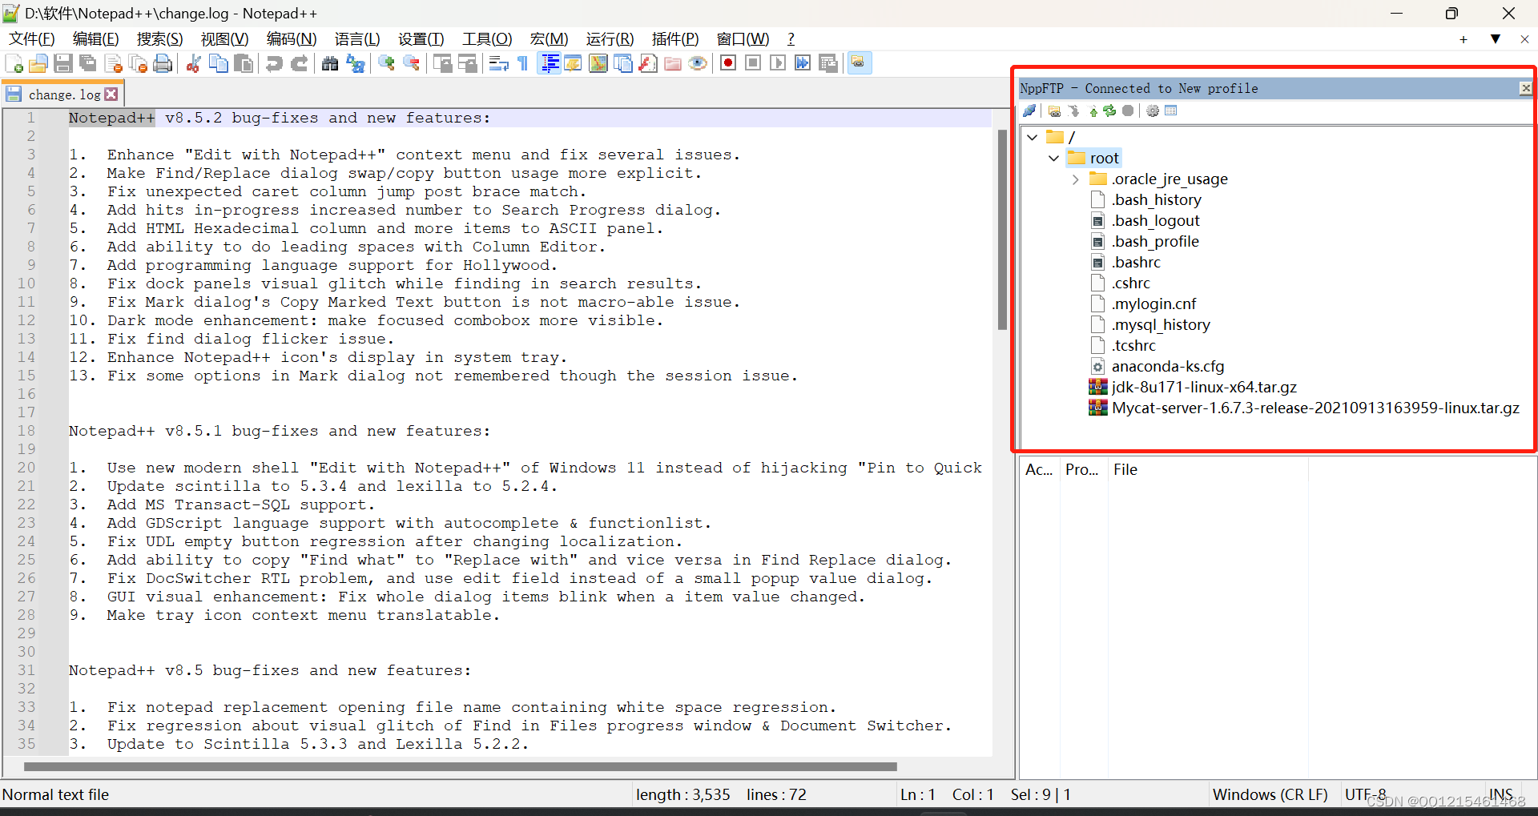Click the Replace toolbar icon
Screen dimensions: 1538x816
(x=356, y=63)
